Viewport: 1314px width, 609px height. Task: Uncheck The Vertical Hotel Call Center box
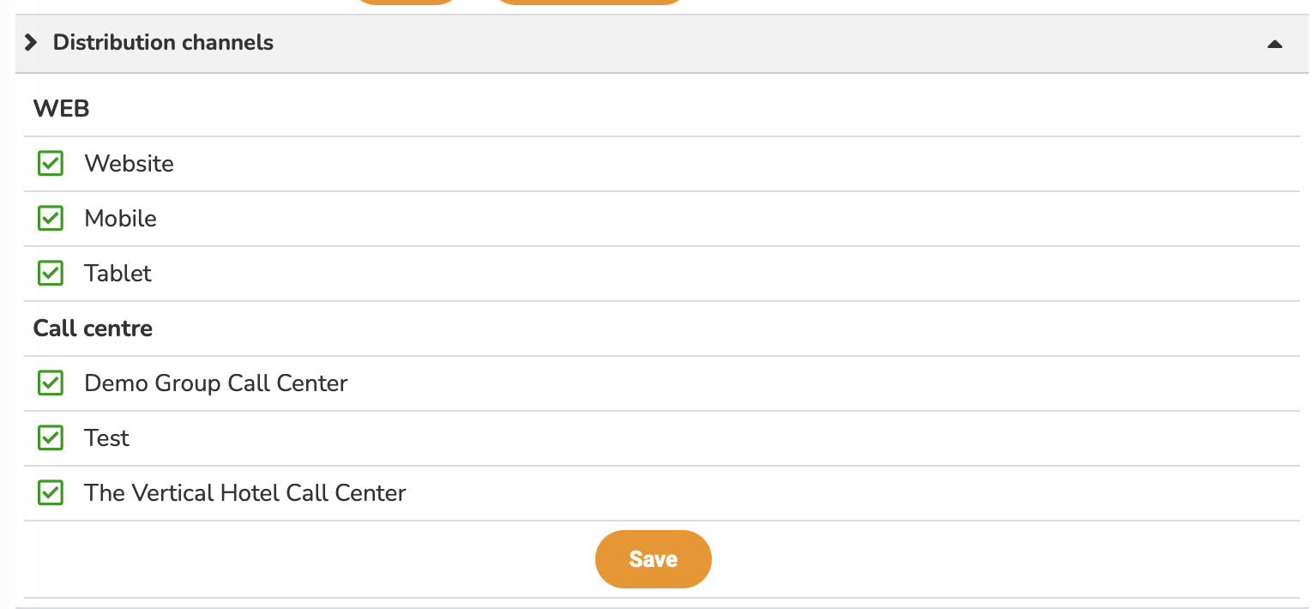click(51, 493)
